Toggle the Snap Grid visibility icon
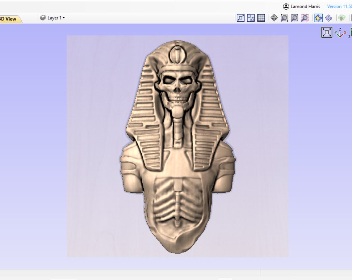Screen dimensions: 352x280 [261, 18]
